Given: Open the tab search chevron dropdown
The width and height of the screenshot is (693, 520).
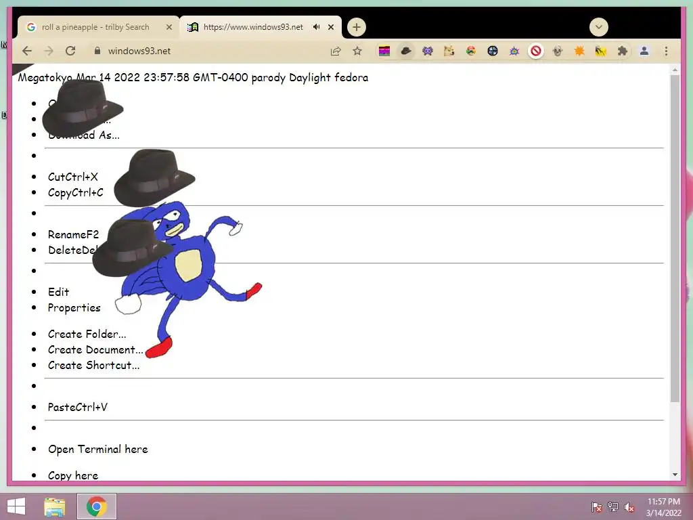Looking at the screenshot, I should (598, 27).
